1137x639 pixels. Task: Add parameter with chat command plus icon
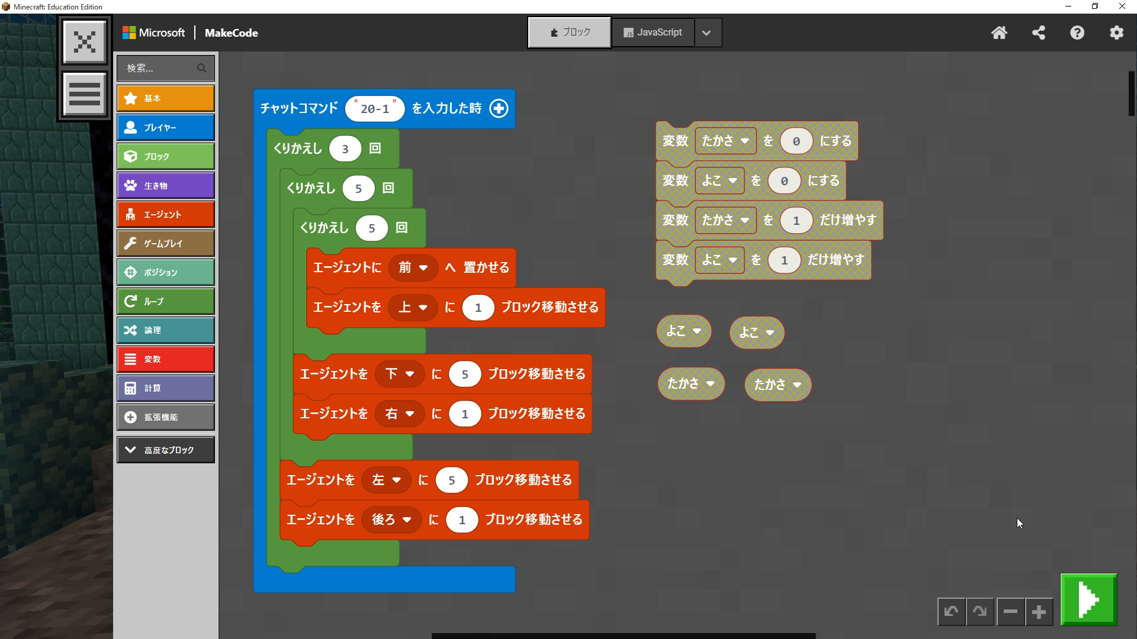point(499,108)
